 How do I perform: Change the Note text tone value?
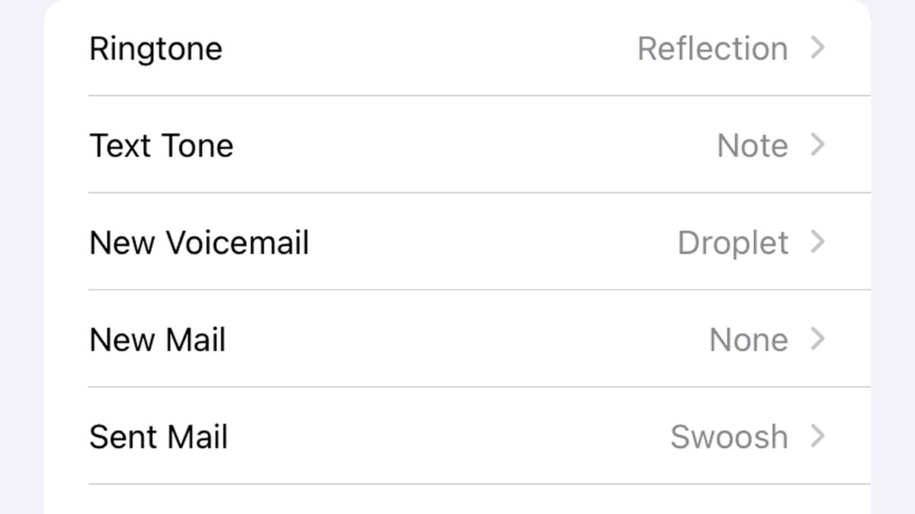tap(752, 145)
